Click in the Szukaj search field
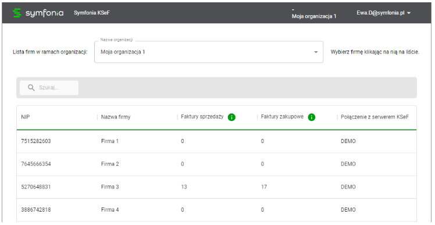Image resolution: width=435 pixels, height=225 pixels. pos(49,88)
